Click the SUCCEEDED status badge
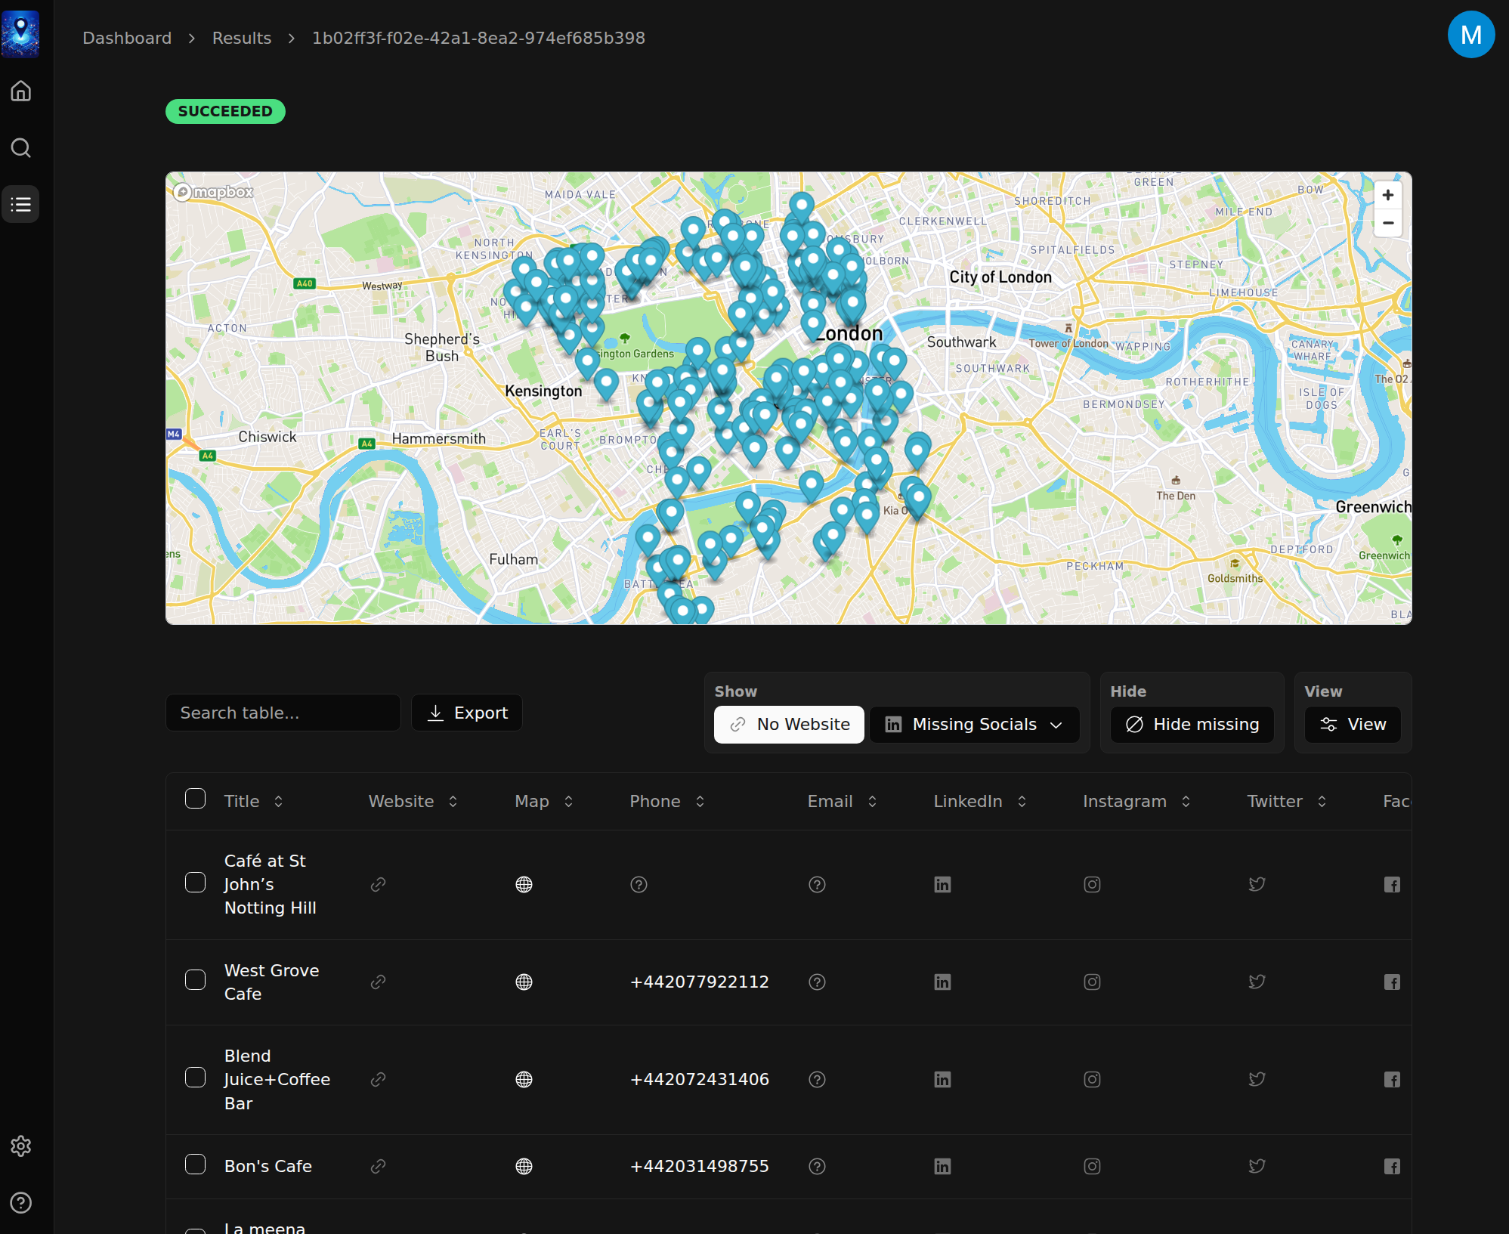 pyautogui.click(x=225, y=111)
